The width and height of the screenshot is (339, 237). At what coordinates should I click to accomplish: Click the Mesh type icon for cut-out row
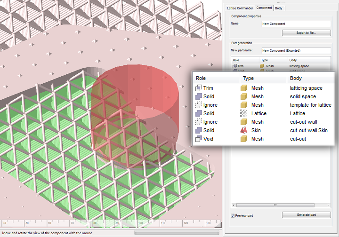[x=244, y=139]
